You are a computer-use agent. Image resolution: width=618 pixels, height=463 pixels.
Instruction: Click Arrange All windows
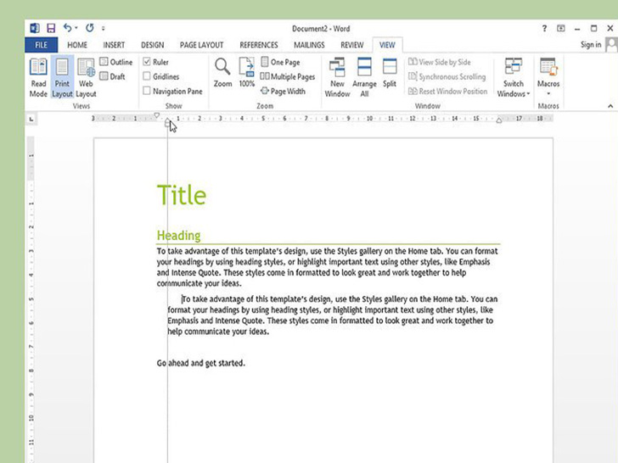pyautogui.click(x=364, y=78)
